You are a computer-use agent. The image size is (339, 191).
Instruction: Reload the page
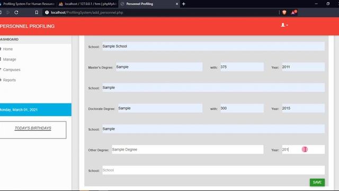(x=16, y=13)
